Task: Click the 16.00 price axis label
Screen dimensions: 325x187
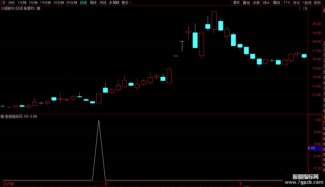Action: tap(316, 59)
